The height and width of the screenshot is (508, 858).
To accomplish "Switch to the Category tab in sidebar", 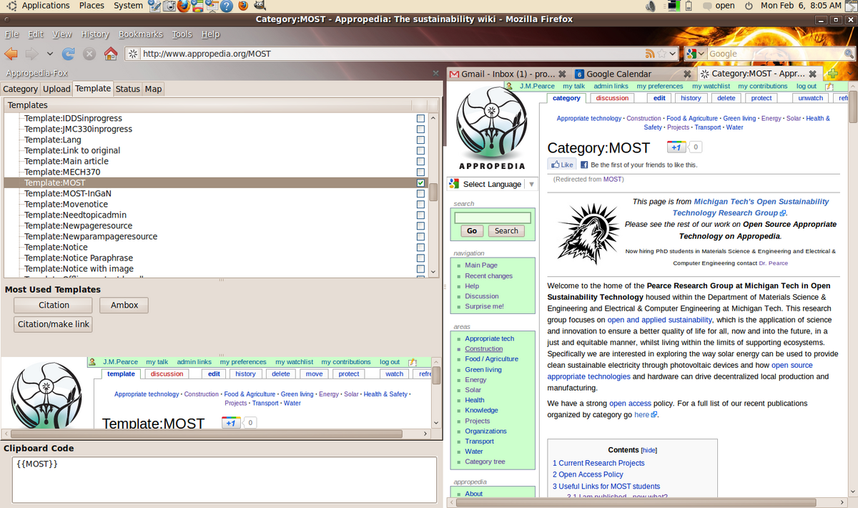I will pyautogui.click(x=21, y=89).
